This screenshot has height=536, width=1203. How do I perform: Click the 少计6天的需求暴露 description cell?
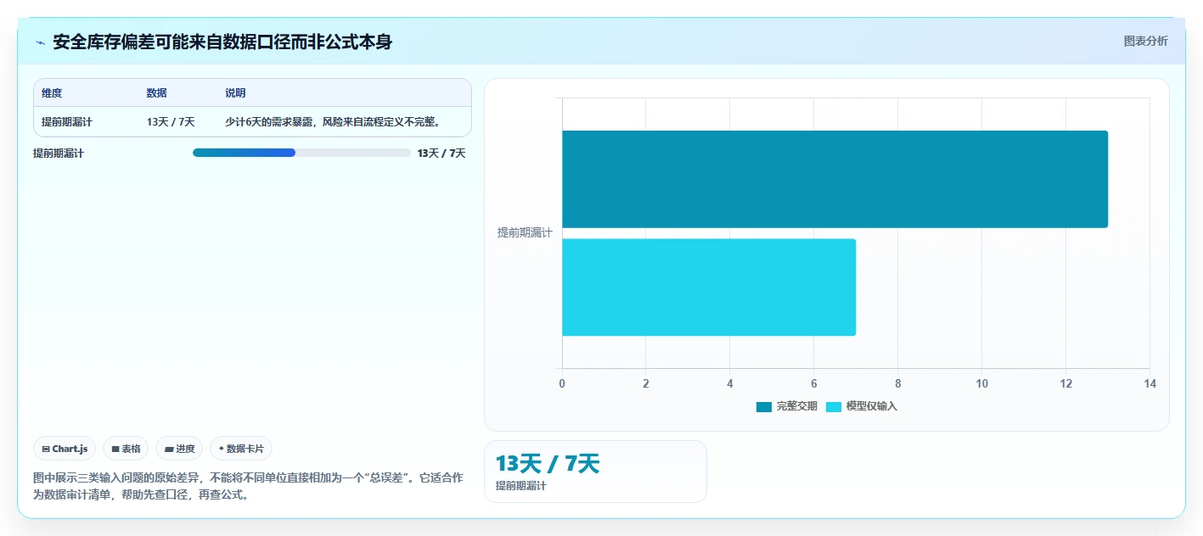pos(332,122)
